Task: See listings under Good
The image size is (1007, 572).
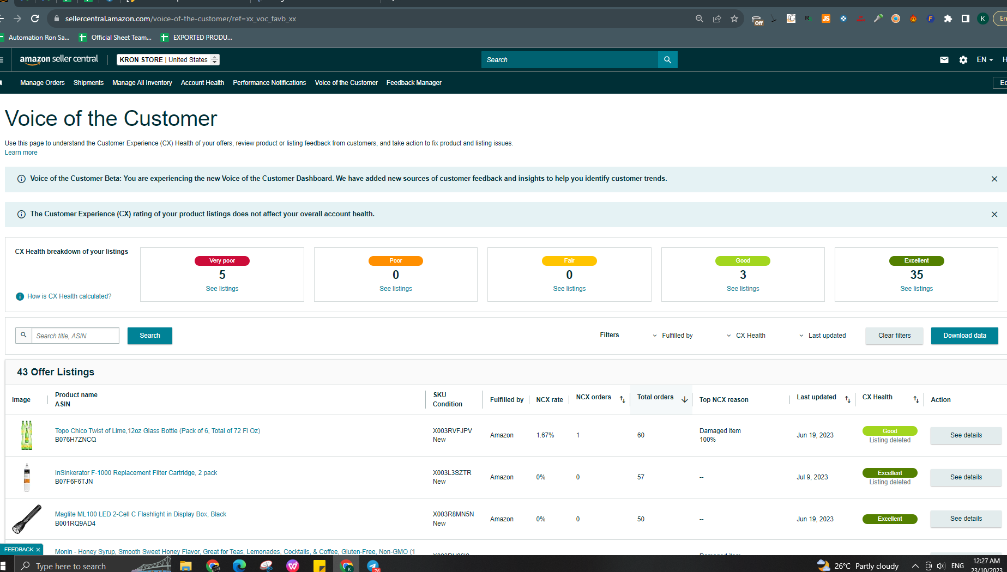Action: pos(743,289)
